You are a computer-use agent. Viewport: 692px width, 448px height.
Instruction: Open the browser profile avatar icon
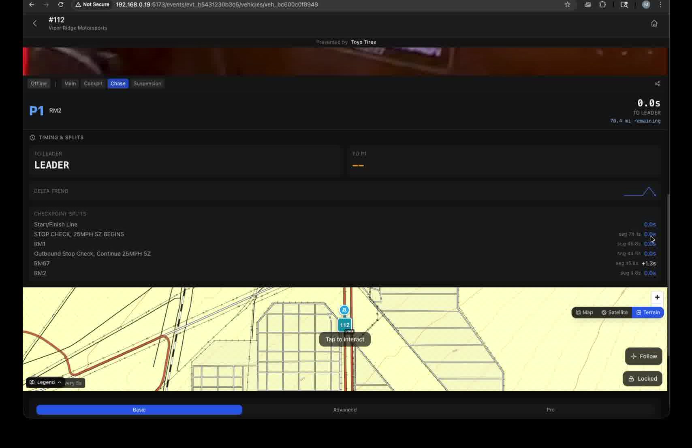(646, 4)
